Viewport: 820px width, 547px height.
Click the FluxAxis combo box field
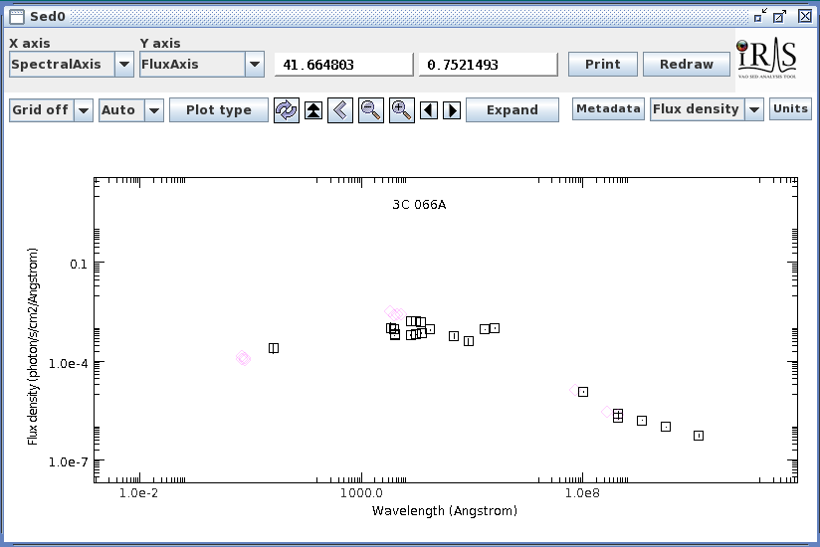coord(192,65)
